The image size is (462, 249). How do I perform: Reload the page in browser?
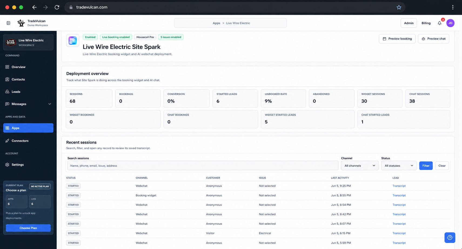57,7
